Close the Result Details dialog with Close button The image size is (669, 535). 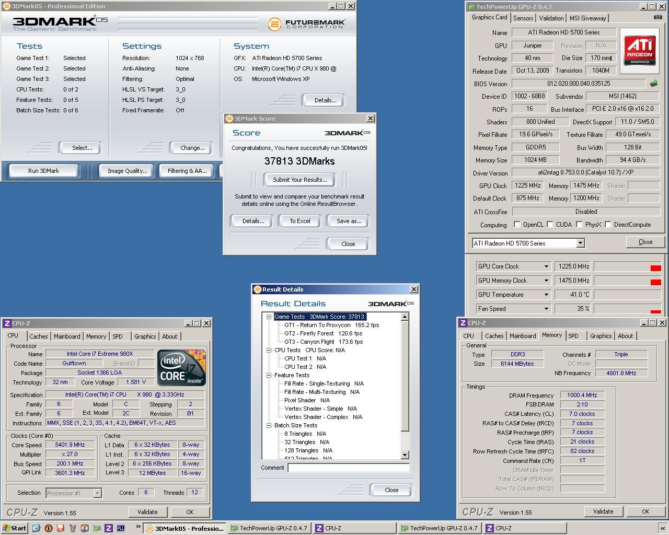(x=391, y=490)
